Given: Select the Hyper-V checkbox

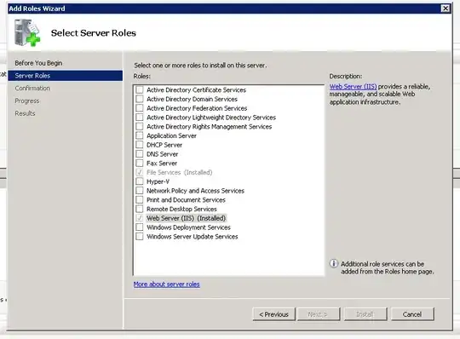Looking at the screenshot, I should (x=140, y=181).
